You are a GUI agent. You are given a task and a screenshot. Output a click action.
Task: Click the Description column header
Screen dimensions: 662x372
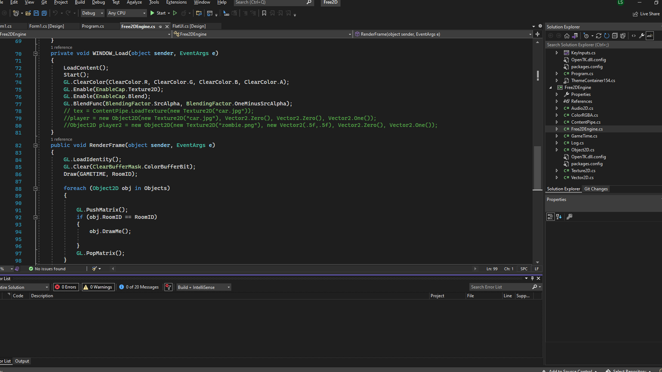point(42,296)
